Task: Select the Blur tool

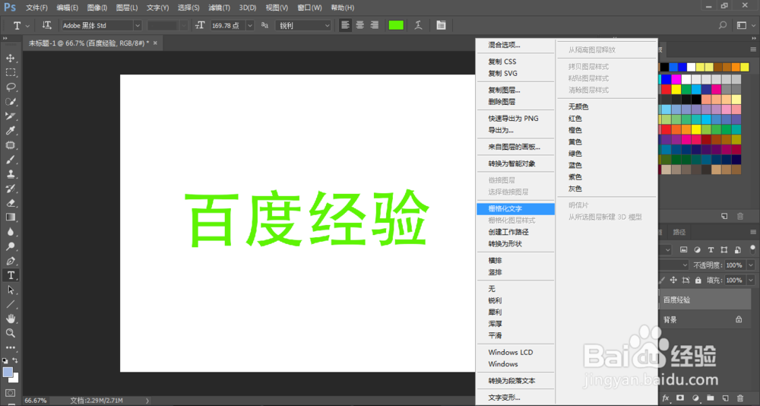Action: 10,232
